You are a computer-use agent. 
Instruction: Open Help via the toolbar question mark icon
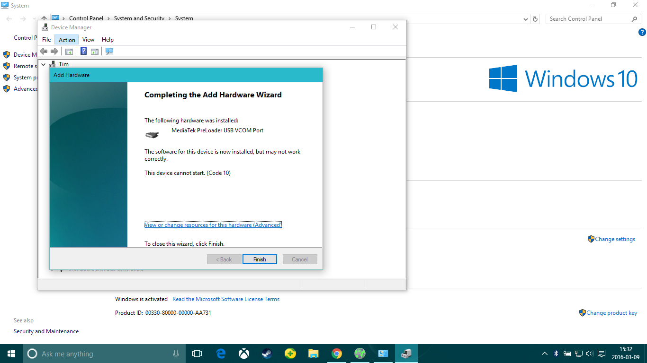pos(83,51)
